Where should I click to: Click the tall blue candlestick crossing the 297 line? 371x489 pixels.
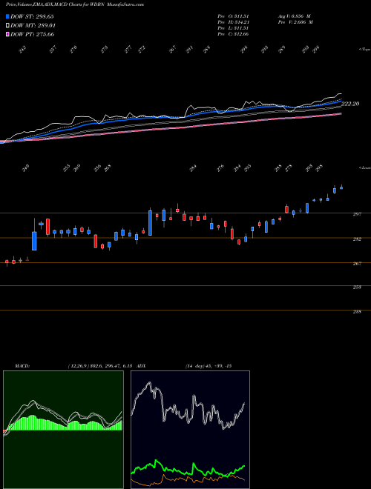pos(150,222)
